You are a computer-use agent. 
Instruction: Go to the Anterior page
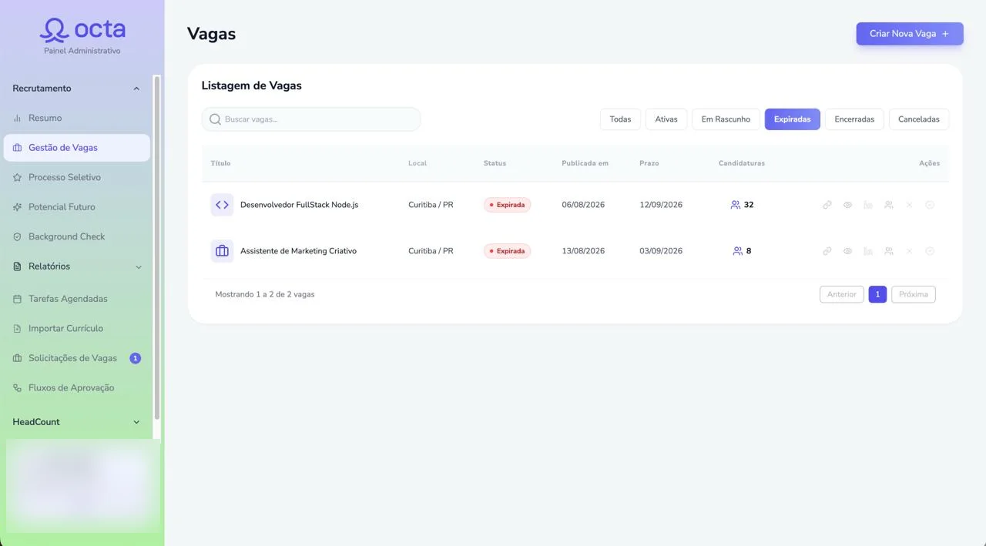(x=842, y=294)
